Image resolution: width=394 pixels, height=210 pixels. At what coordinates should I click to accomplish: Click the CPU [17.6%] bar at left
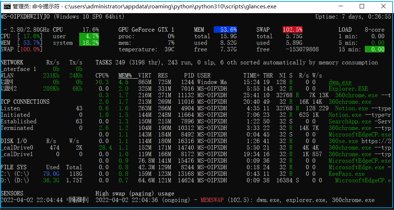point(22,36)
